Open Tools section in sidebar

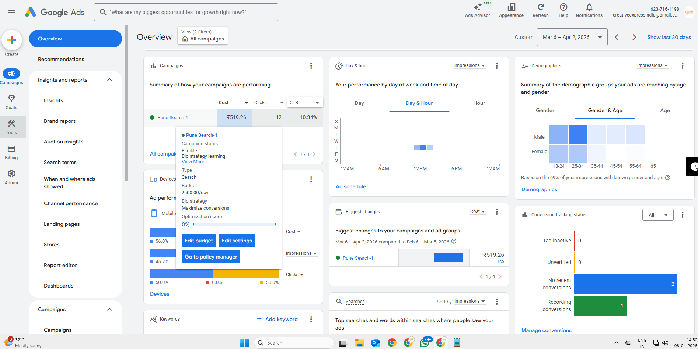[11, 127]
